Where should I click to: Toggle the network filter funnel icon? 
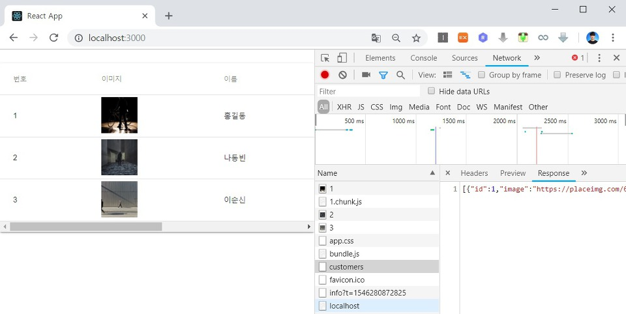(383, 75)
